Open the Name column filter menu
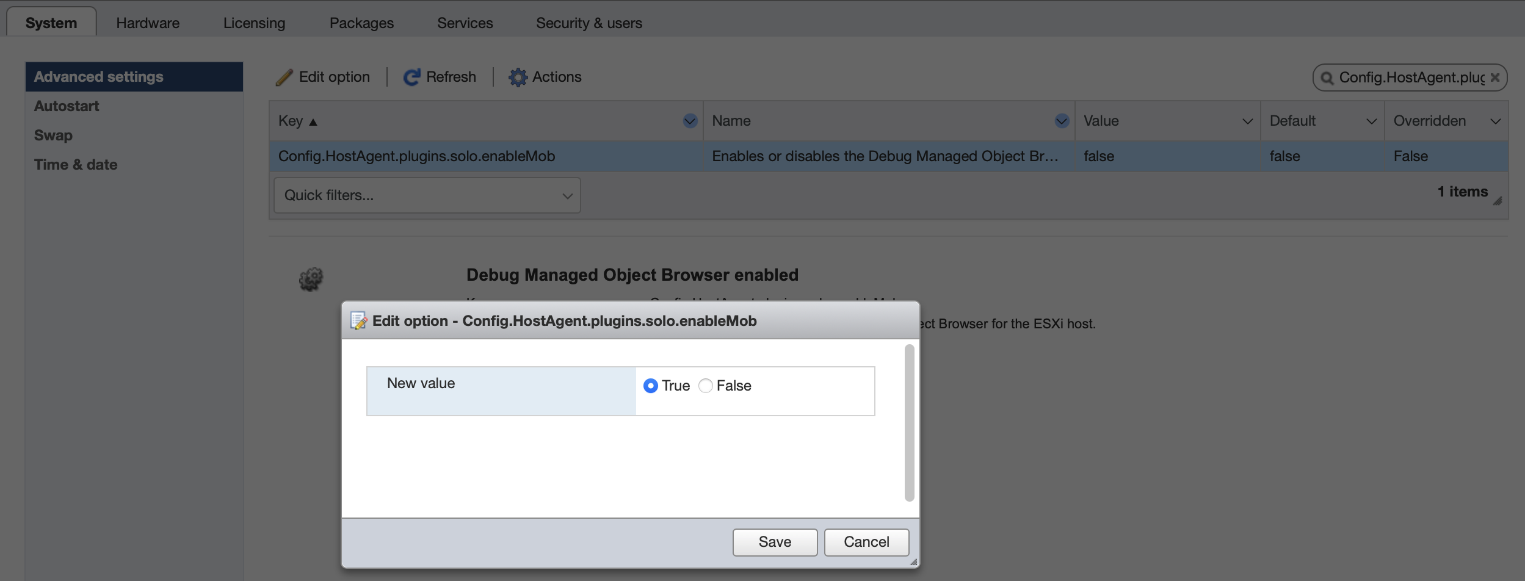Screen dimensions: 1525x581 tap(1062, 121)
